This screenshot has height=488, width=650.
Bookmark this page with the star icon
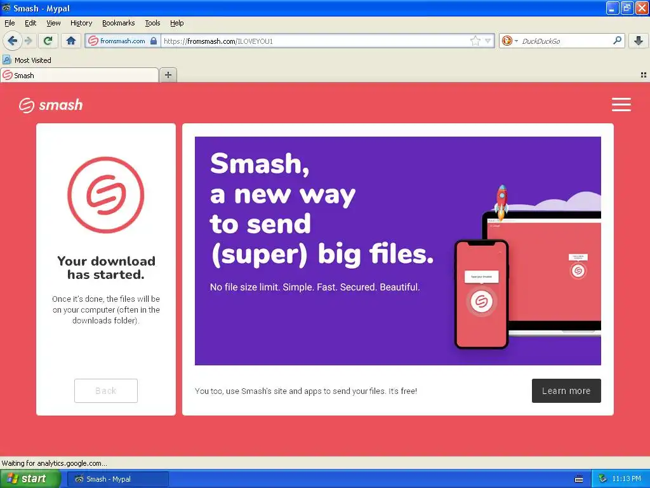pyautogui.click(x=475, y=41)
